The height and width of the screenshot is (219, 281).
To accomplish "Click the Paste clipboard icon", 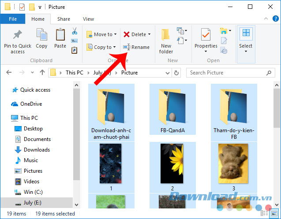I will coord(60,34).
